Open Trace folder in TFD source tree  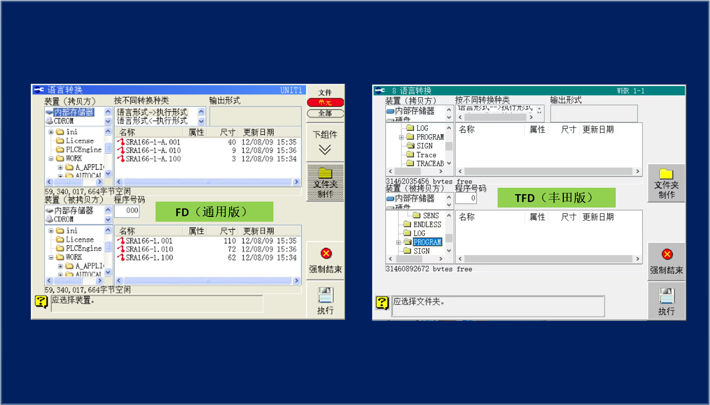point(426,155)
